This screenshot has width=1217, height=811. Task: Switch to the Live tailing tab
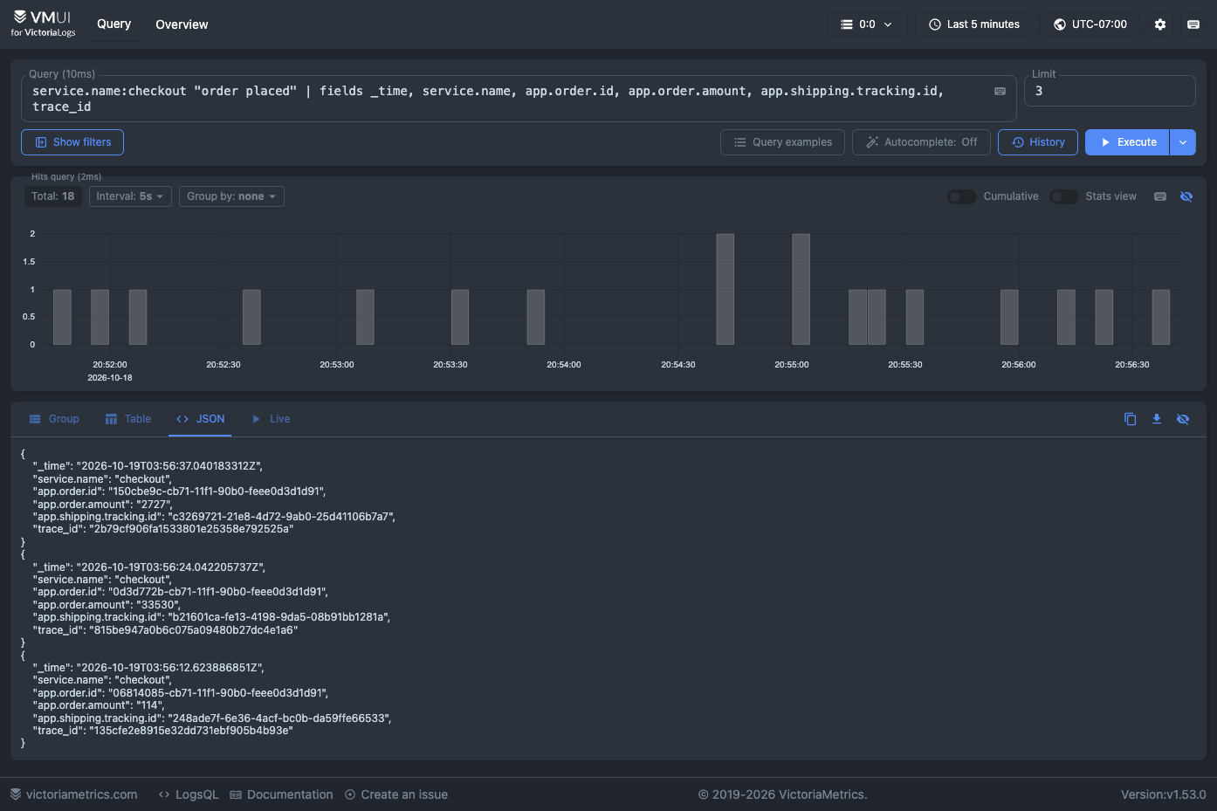[271, 419]
